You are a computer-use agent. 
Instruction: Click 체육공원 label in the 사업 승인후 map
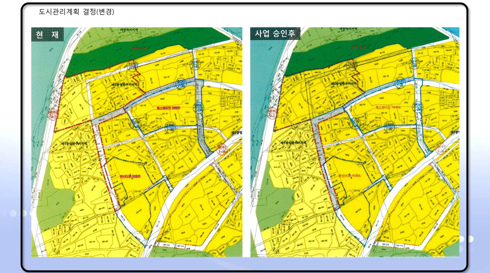click(x=358, y=47)
